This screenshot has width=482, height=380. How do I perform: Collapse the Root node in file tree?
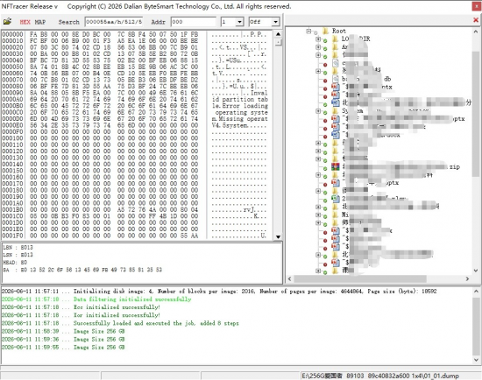(308, 31)
